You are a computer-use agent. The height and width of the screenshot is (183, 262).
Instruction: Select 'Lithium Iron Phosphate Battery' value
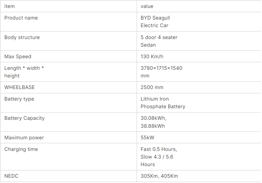point(163,103)
